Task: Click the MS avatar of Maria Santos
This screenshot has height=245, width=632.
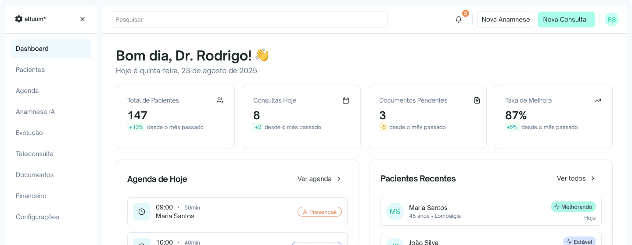Action: [395, 211]
